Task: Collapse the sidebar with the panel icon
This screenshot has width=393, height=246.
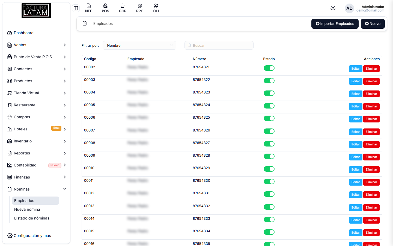Action: [76, 8]
